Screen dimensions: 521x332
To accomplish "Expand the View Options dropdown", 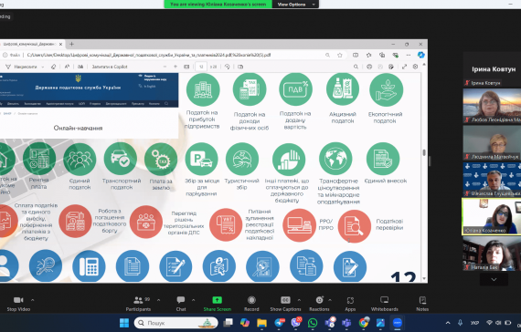I will coord(295,5).
